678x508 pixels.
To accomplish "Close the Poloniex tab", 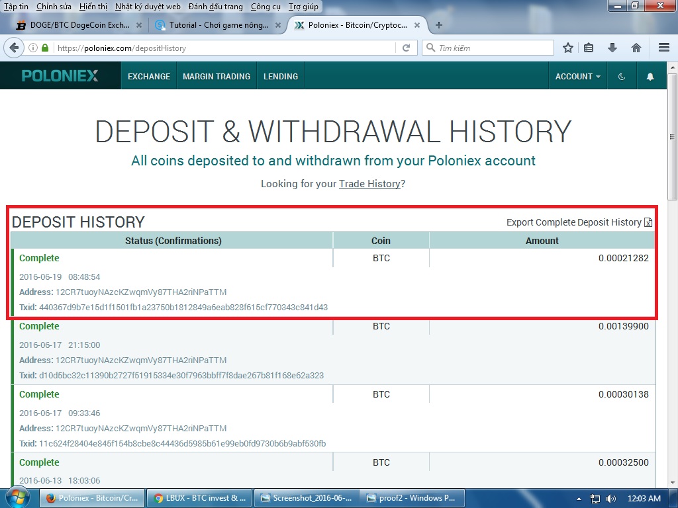I will pyautogui.click(x=417, y=25).
